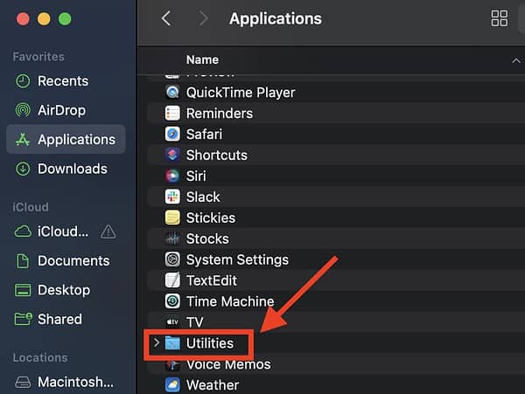Open the QuickTime Player app icon

tap(172, 93)
